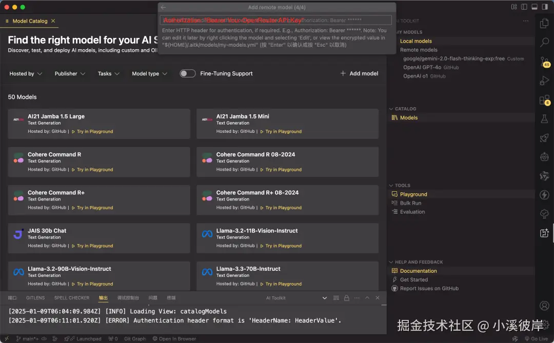Switch to the 问题 panel tab
Screen dimensions: 554x343
tap(153, 298)
